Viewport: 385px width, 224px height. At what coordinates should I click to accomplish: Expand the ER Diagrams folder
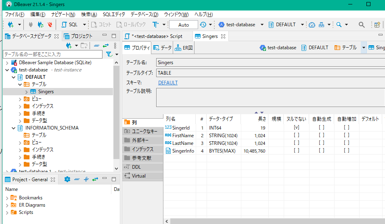pyautogui.click(x=7, y=205)
